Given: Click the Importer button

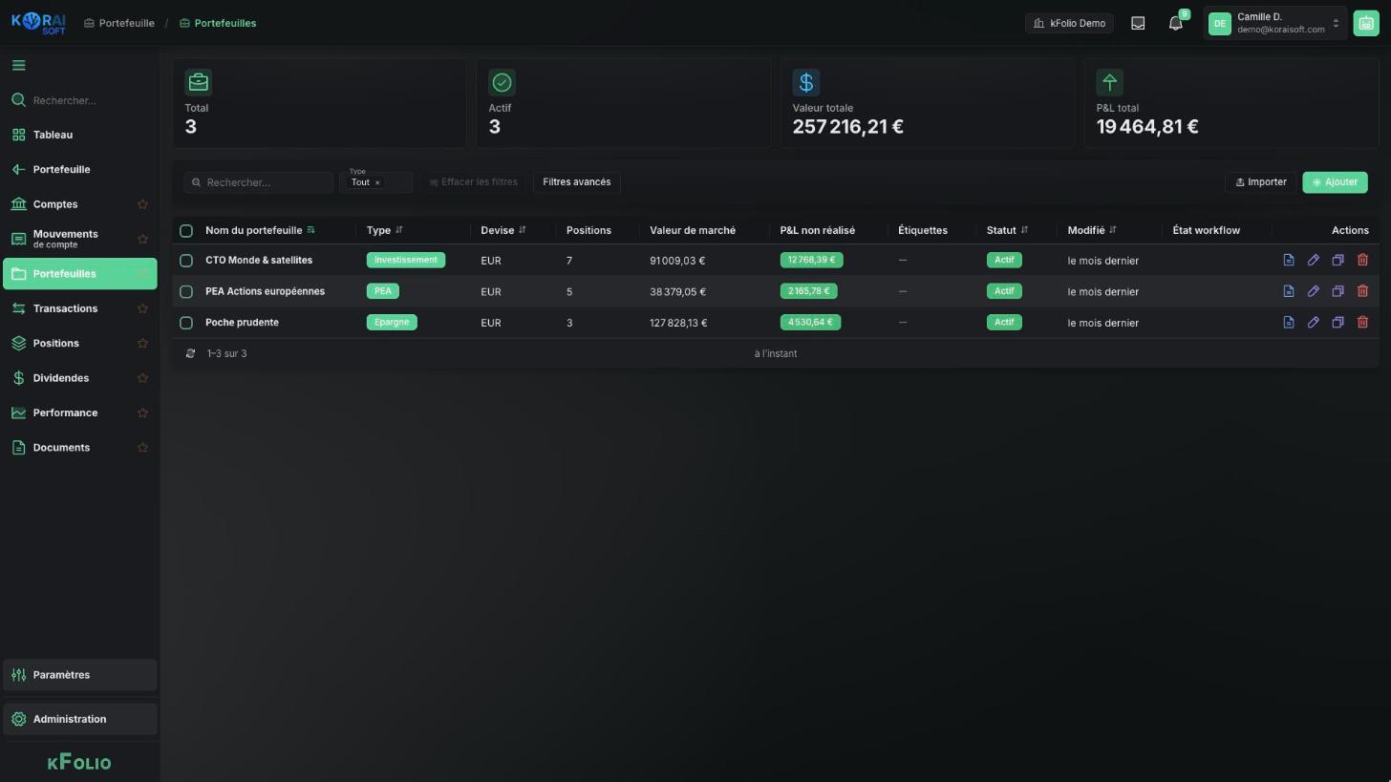Looking at the screenshot, I should [1261, 182].
